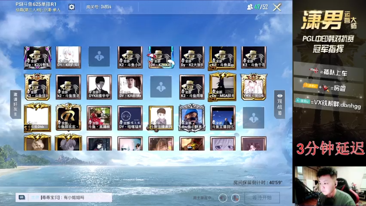366x206 pixels.
Task: Open player 斗鱼·直播林 dog avatar
Action: (99, 118)
